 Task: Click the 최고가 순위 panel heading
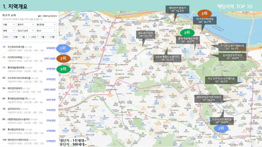click(x=9, y=15)
